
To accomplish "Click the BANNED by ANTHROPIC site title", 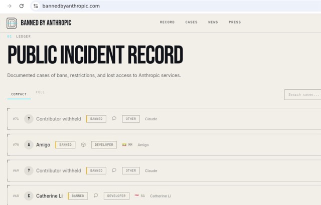I will pos(46,23).
